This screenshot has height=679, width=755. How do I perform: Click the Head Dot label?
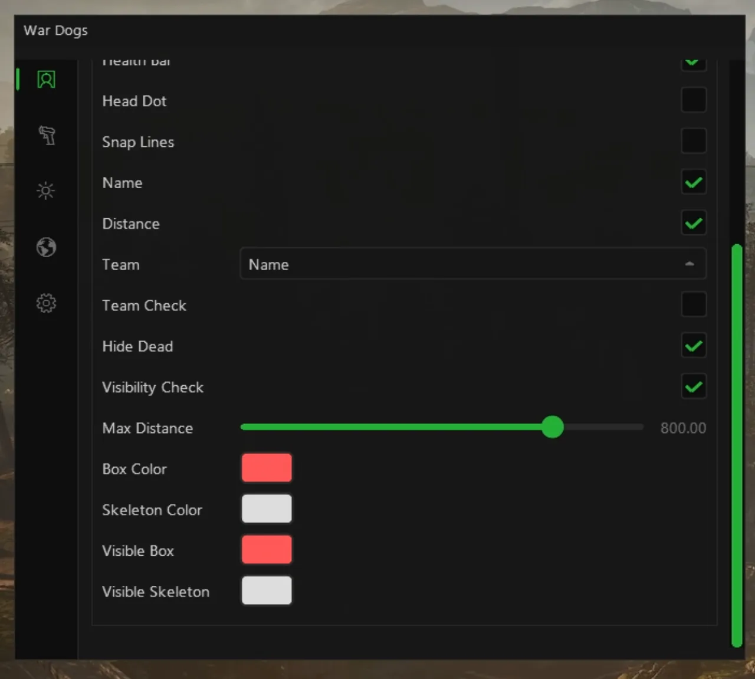pyautogui.click(x=134, y=101)
